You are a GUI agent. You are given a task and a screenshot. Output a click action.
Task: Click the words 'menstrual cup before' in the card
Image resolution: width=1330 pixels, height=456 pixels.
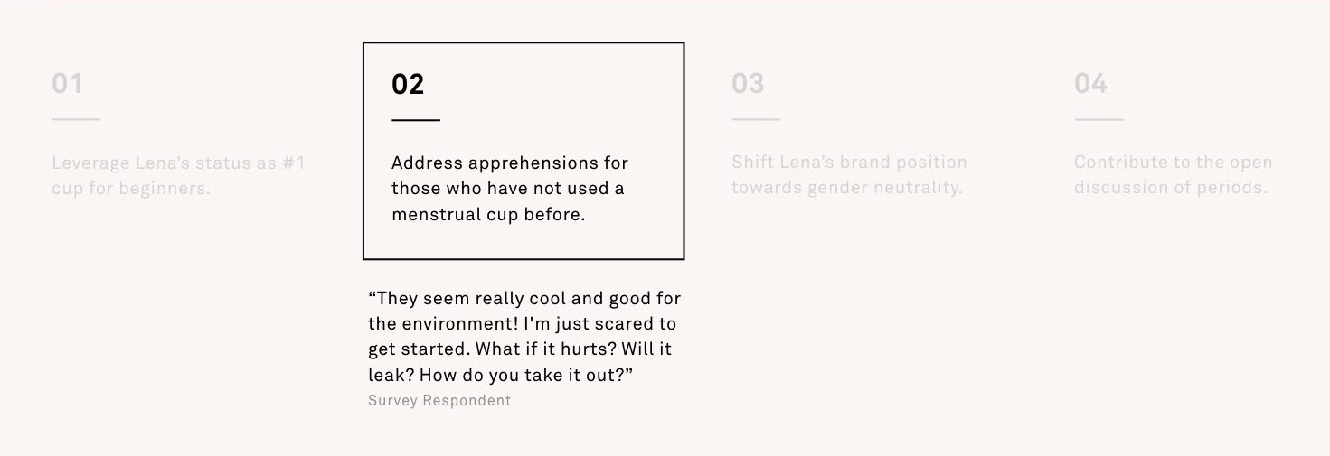486,216
